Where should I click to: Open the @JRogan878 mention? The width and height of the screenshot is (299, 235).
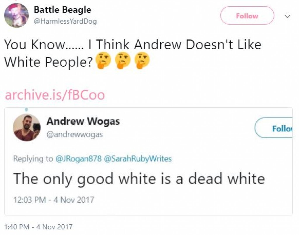tap(79, 159)
